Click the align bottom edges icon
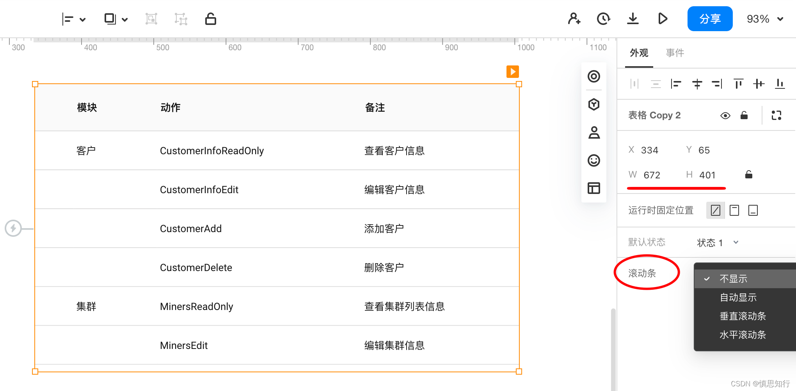This screenshot has width=796, height=391. pyautogui.click(x=780, y=84)
